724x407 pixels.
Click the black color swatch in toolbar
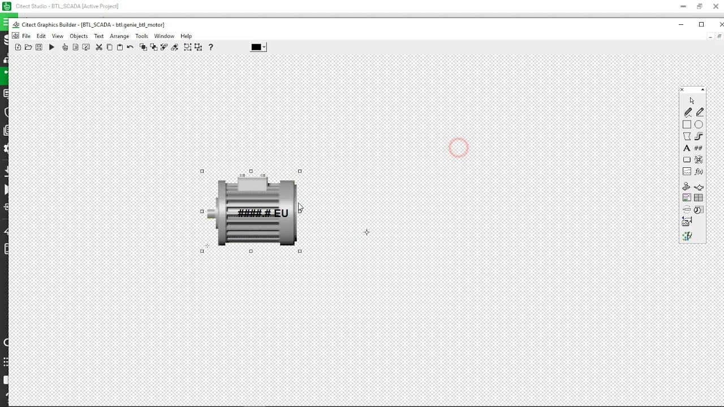tap(256, 47)
